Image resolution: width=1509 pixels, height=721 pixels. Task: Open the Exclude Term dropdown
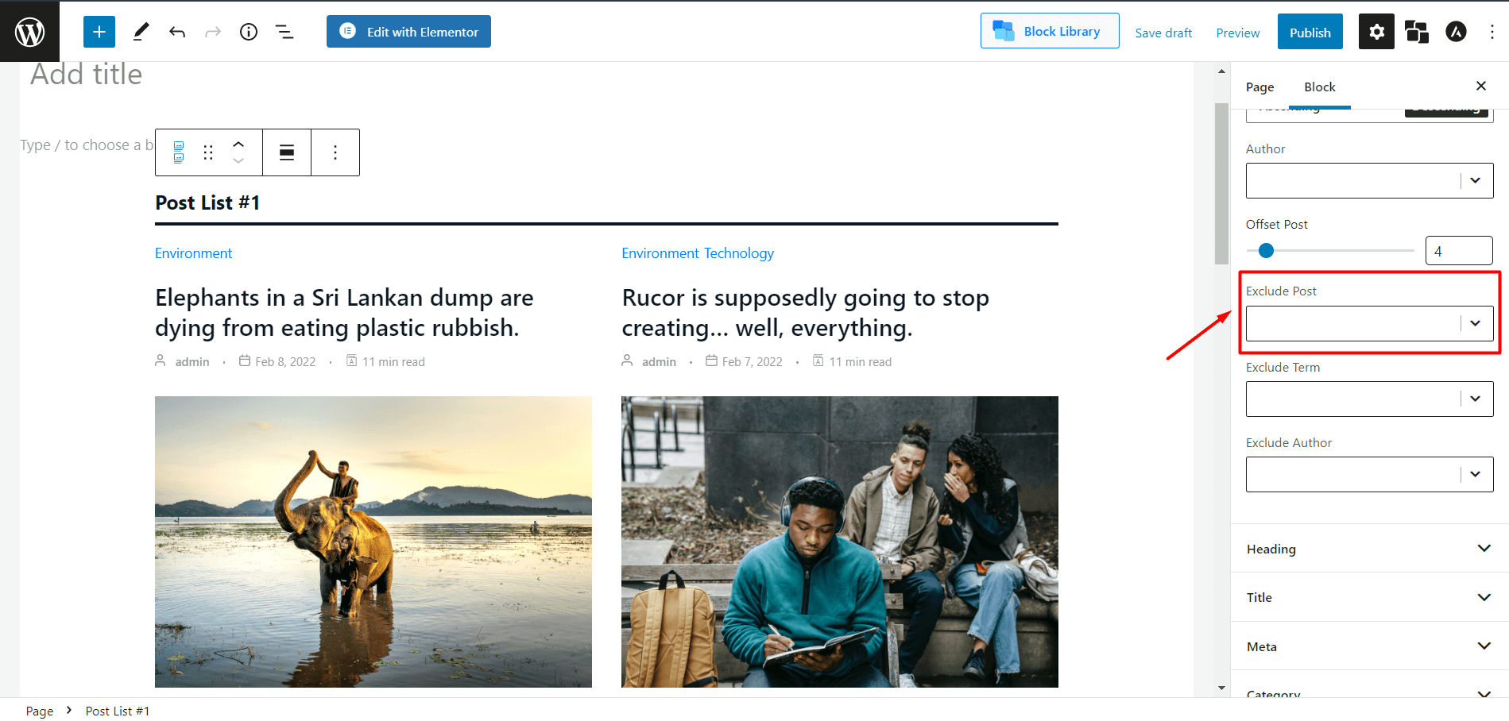click(1369, 399)
